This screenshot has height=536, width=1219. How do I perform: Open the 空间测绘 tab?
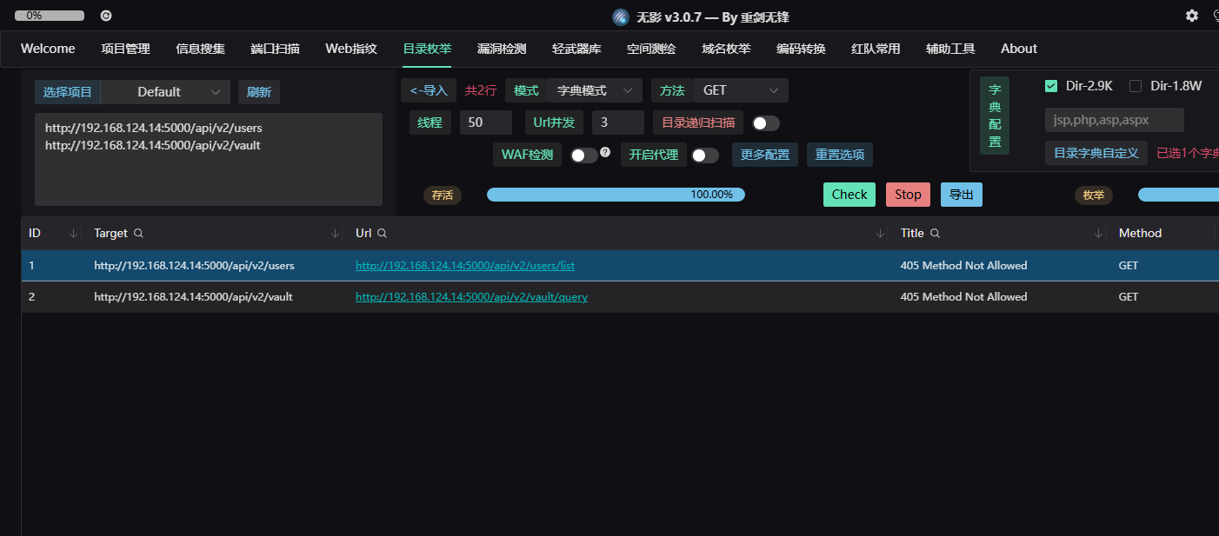(x=651, y=49)
